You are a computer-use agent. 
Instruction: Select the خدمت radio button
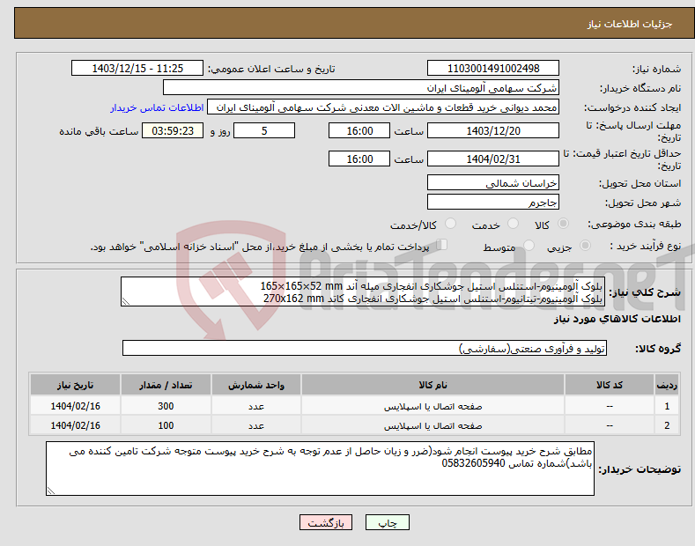(513, 224)
